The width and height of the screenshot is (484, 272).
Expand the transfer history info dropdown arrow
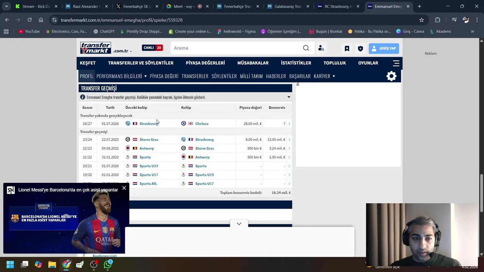pos(289,97)
